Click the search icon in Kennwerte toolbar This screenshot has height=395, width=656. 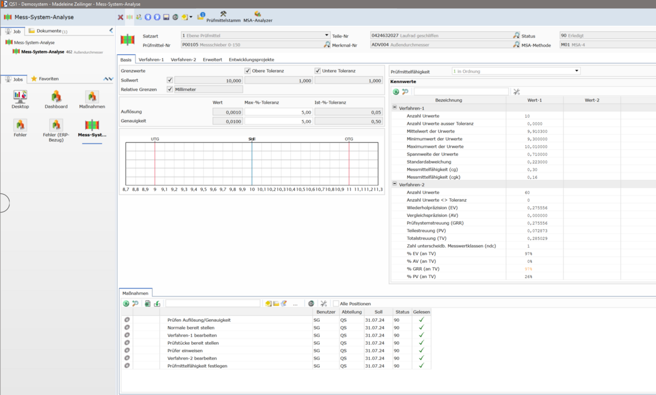405,92
